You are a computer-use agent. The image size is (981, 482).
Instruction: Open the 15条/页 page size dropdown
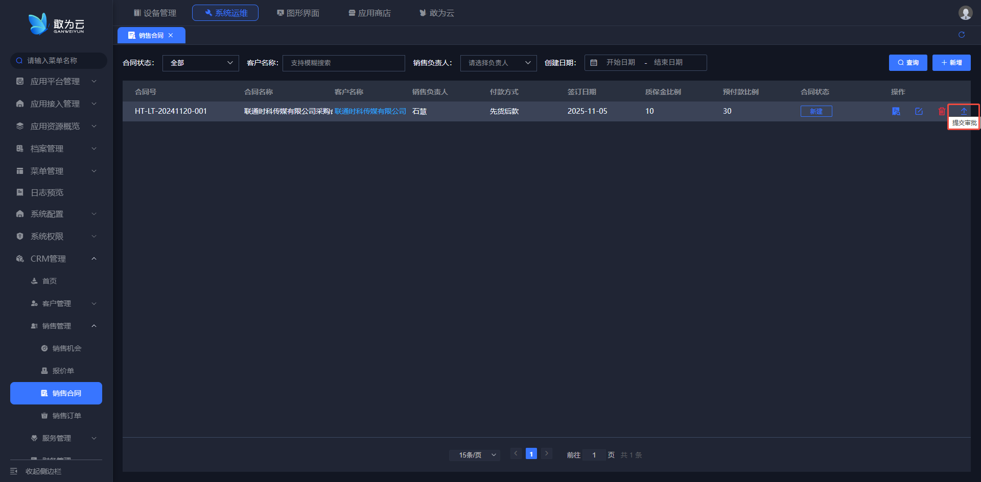(x=475, y=455)
